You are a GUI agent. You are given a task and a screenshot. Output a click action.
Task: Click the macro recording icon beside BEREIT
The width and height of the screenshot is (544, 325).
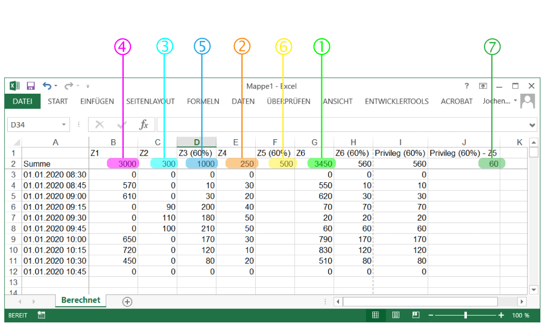point(41,315)
